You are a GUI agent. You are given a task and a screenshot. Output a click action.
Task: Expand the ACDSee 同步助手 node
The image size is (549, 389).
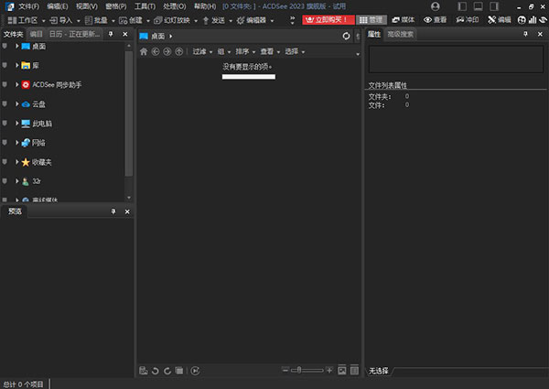(16, 84)
